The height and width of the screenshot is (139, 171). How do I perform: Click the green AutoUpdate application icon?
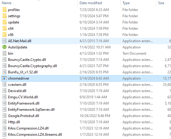[4, 47]
